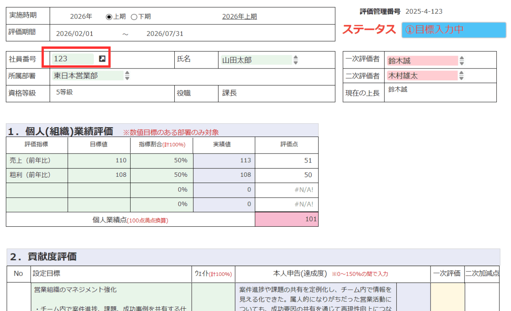This screenshot has height=311, width=511.
Task: Click the 資格等級 label
Action: click(x=22, y=93)
